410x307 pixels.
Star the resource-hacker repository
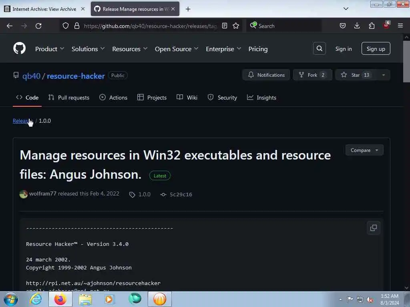click(x=356, y=75)
